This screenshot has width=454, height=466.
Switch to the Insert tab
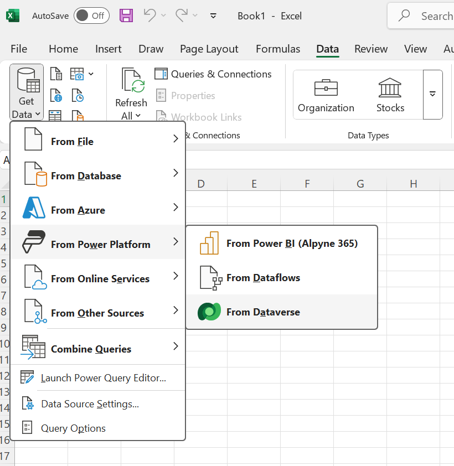coord(108,49)
